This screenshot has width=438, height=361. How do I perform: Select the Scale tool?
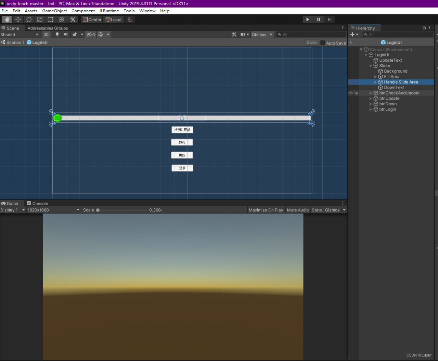pyautogui.click(x=40, y=20)
